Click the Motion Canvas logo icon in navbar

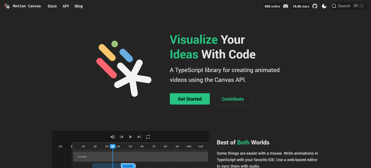(7, 6)
